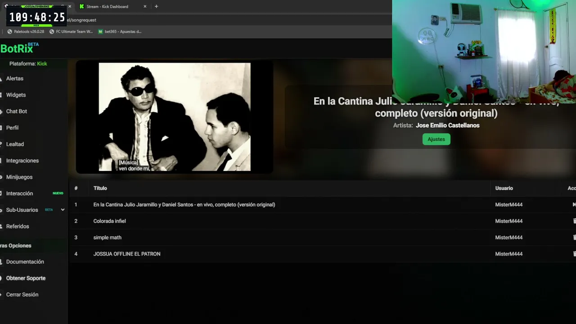Click the NUEVO badge beside Interacción

pyautogui.click(x=58, y=193)
